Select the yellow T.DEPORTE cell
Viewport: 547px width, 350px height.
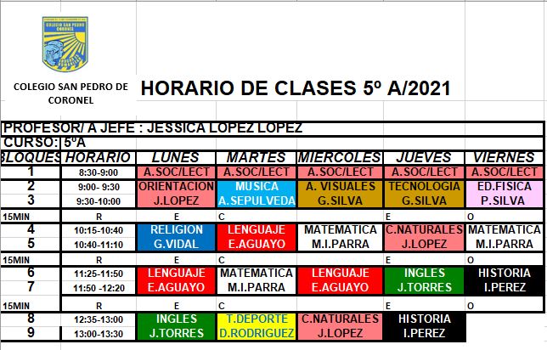pos(257,319)
